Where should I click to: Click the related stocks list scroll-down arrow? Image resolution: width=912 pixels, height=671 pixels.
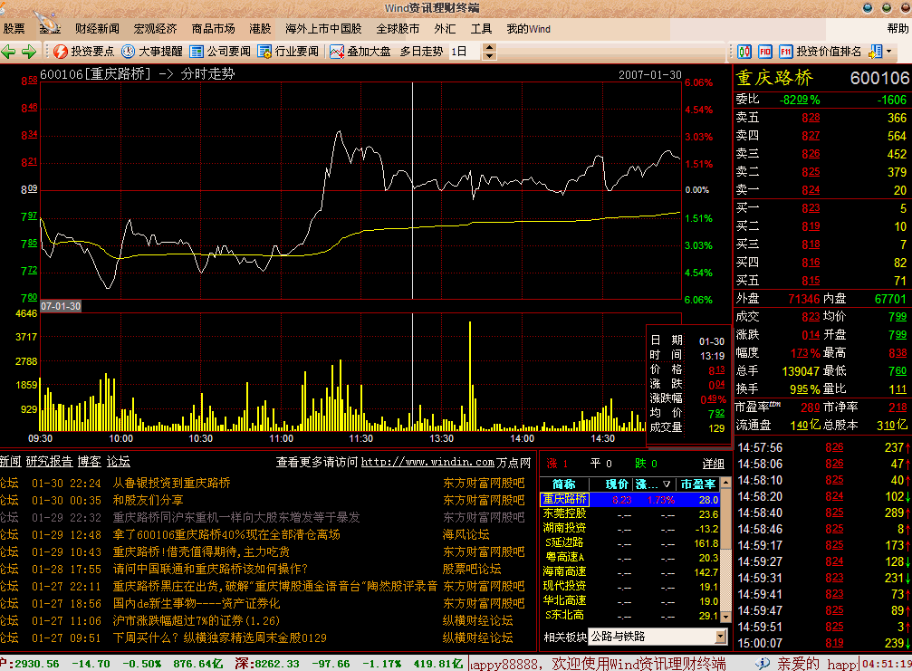725,617
